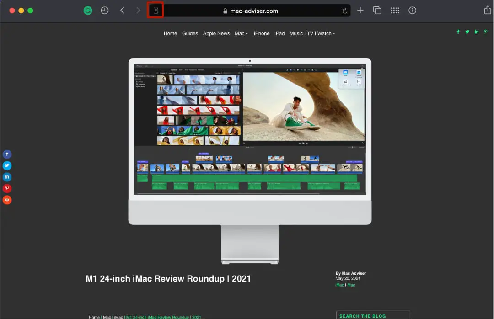The image size is (494, 319).
Task: Open the grid start page icon
Action: pos(395,11)
